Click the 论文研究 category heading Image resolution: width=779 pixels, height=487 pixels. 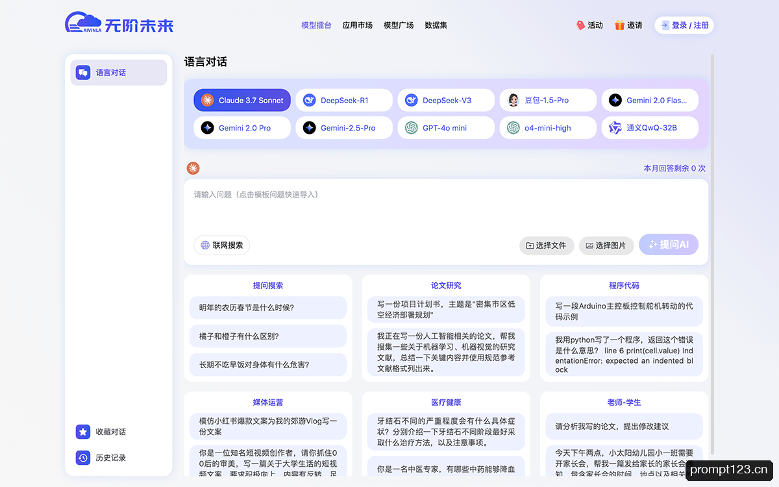446,285
